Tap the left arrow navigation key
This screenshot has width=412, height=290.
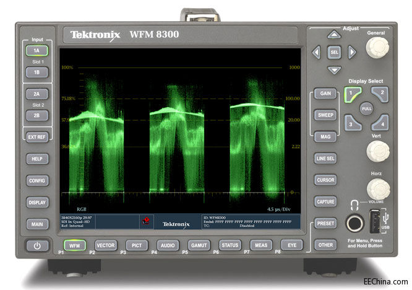(316, 53)
